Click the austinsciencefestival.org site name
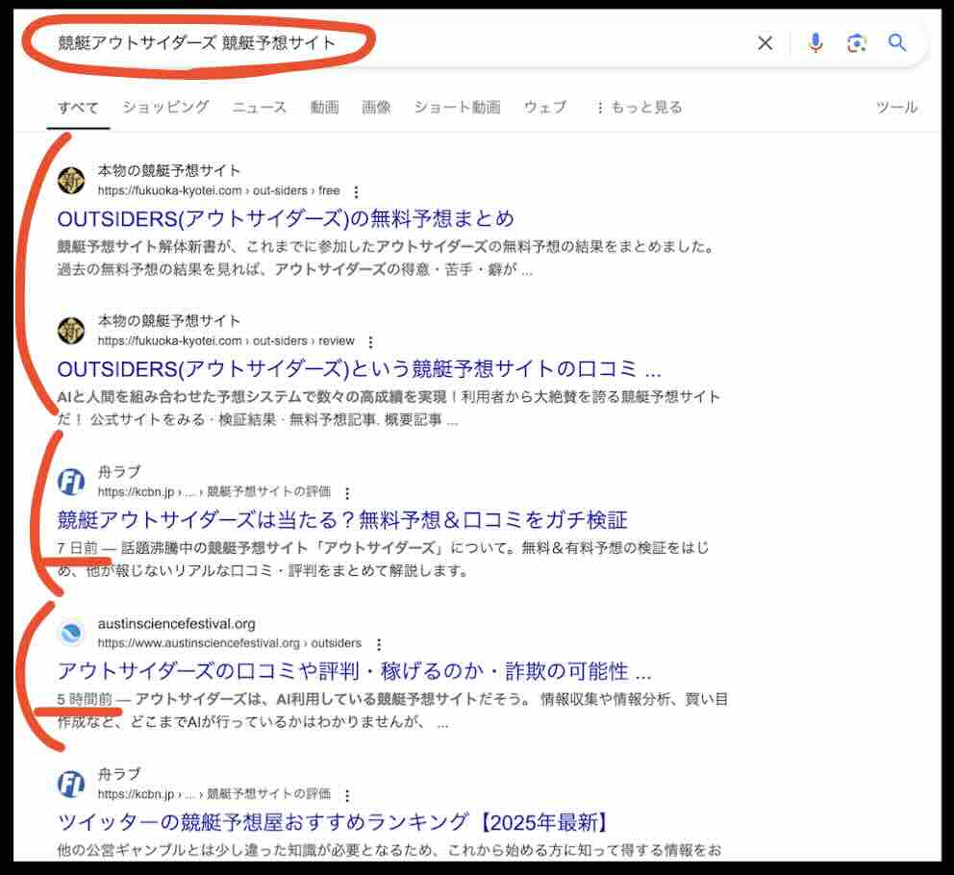This screenshot has height=875, width=954. point(176,624)
